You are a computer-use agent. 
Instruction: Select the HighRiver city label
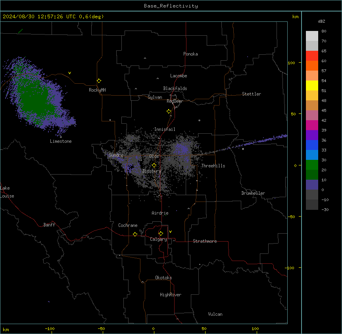[171, 295]
